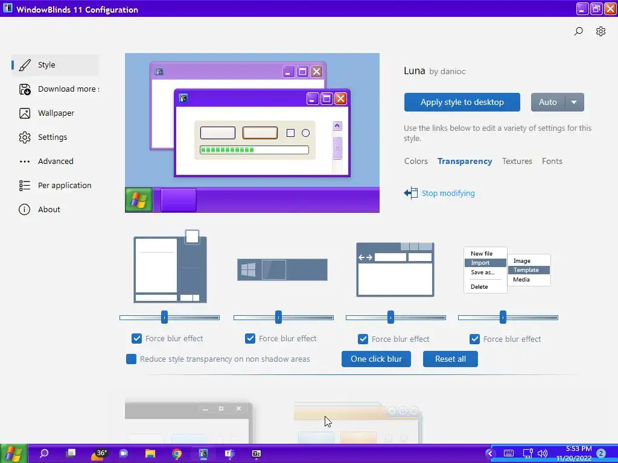Click the Settings gear icon in sidebar
Viewport: 618px width, 463px height.
click(x=25, y=137)
